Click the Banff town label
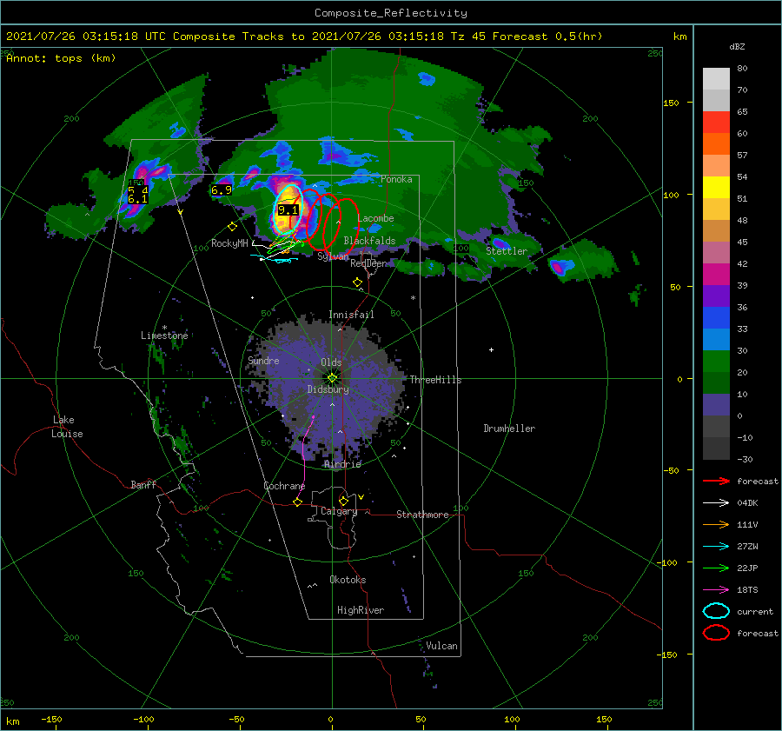The image size is (782, 731). [143, 484]
